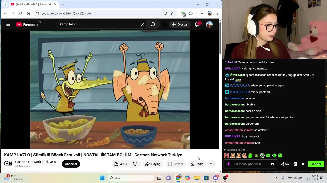Click the 'Takipçilere Özel' label
This screenshot has height=183, width=327.
pyautogui.click(x=236, y=150)
